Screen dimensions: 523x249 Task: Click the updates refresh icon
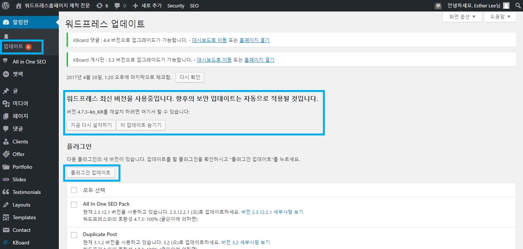(x=100, y=6)
